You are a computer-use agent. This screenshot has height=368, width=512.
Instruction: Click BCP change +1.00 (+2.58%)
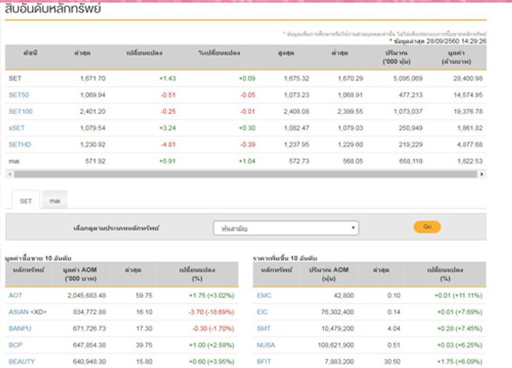pos(211,345)
